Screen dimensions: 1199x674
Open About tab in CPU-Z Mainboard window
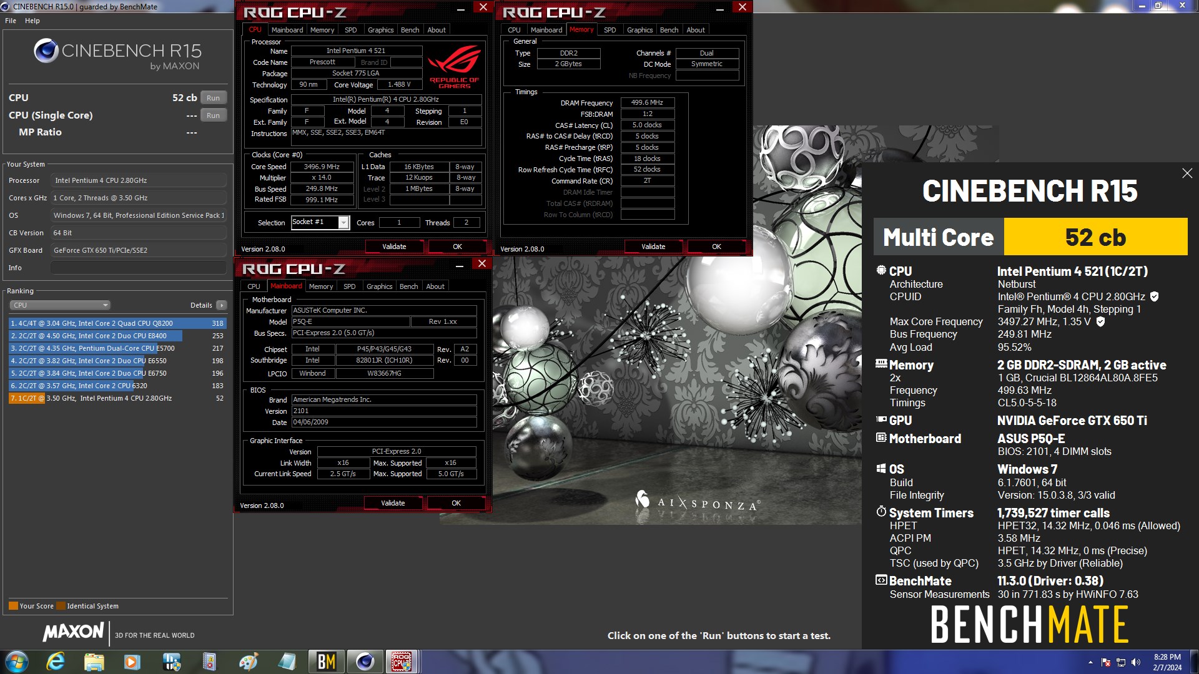click(435, 286)
